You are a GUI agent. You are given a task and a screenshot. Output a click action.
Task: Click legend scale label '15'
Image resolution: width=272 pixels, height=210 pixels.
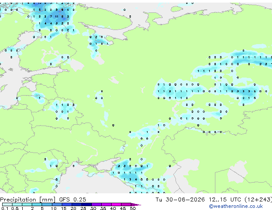[x=63, y=208]
